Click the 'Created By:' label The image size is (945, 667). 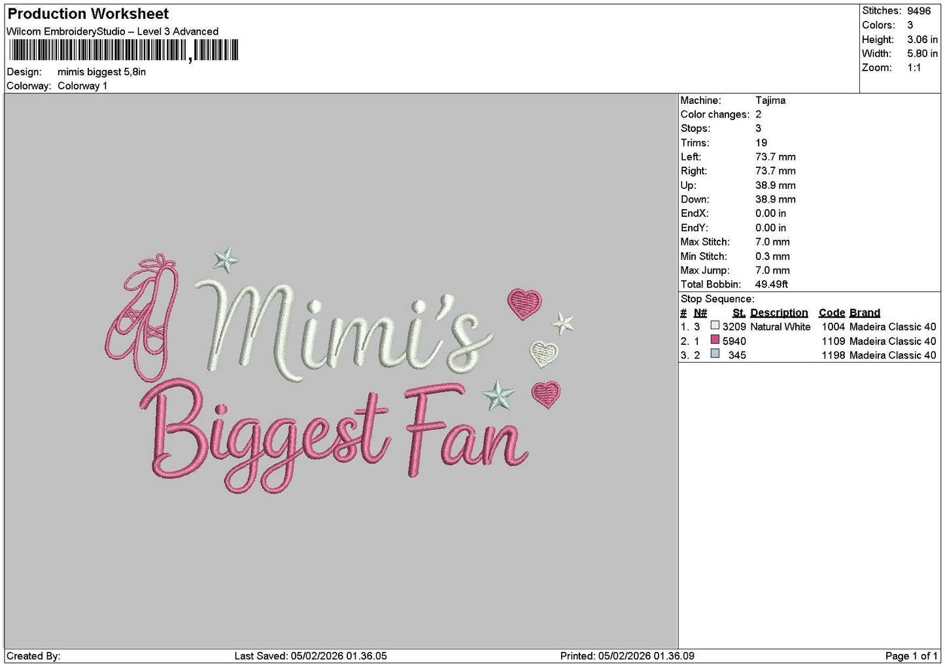pos(33,656)
